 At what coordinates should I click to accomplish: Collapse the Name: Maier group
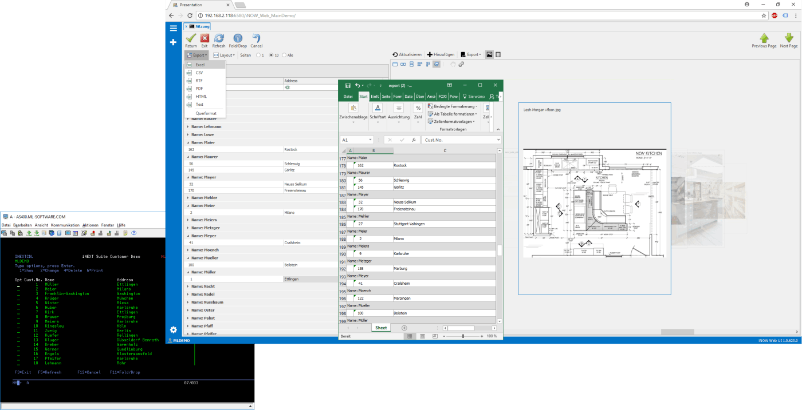[188, 142]
